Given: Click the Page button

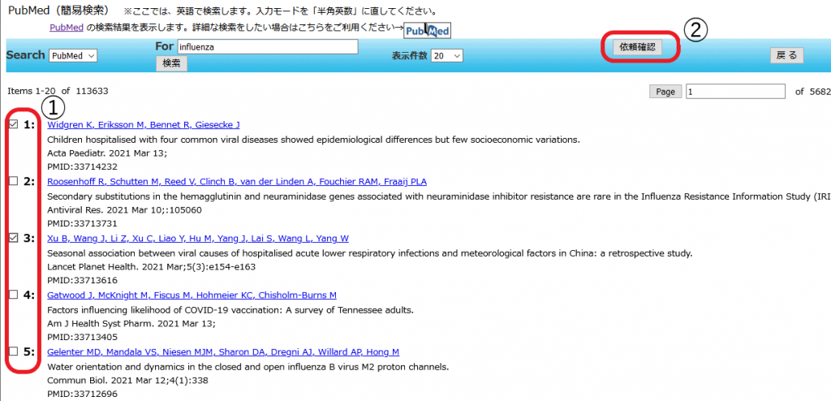Looking at the screenshot, I should click(x=665, y=92).
